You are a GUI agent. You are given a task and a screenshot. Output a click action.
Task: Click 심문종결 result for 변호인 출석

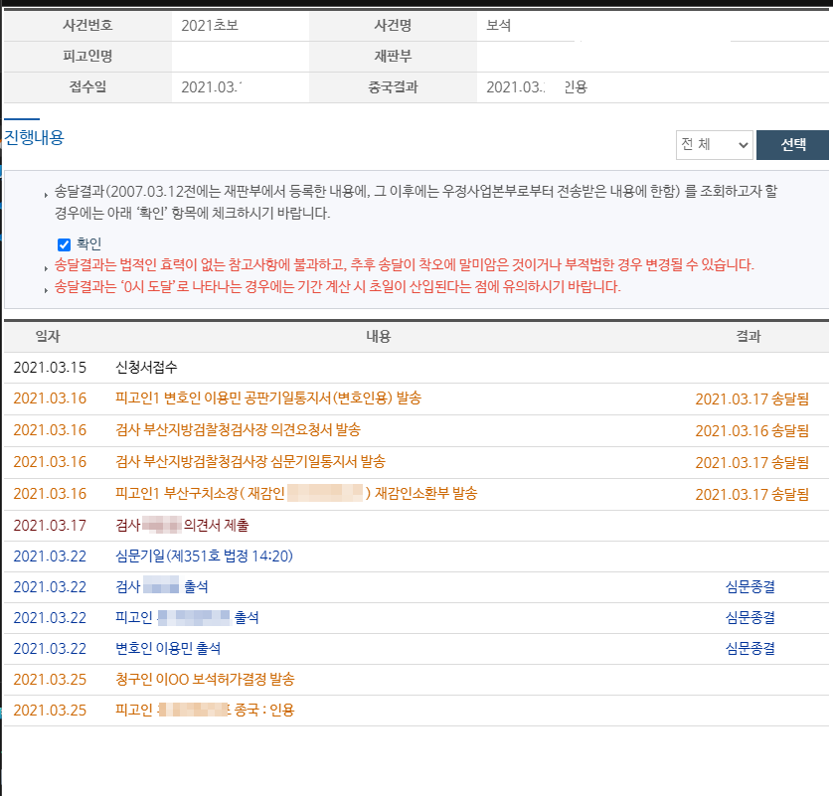coord(750,649)
